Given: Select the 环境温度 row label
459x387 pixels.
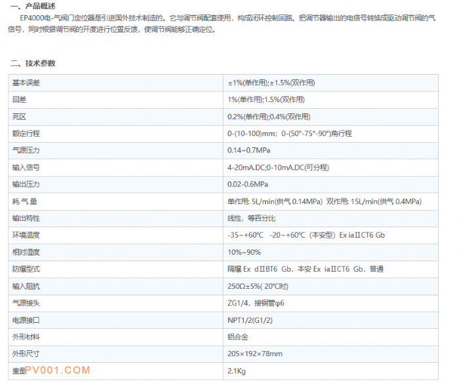Looking at the screenshot, I should click(26, 235).
